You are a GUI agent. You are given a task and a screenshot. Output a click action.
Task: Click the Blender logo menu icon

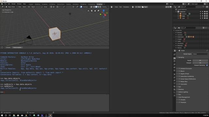(2, 4)
